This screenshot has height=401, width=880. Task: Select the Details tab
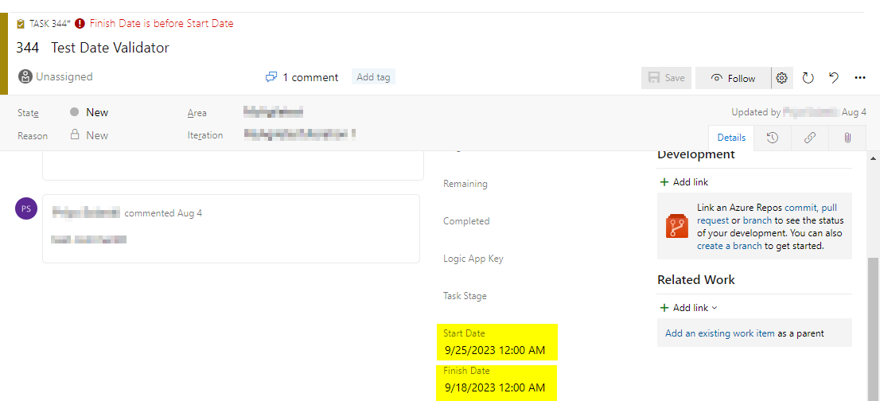coord(731,138)
